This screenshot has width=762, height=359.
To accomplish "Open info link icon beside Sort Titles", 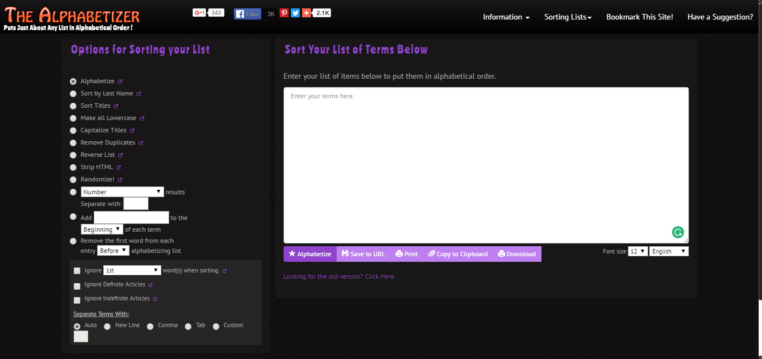I will click(116, 106).
